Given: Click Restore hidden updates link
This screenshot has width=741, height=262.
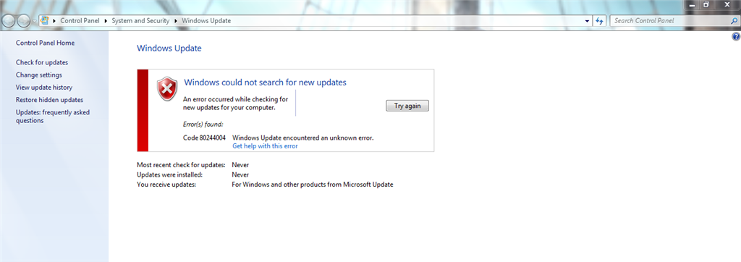Looking at the screenshot, I should pyautogui.click(x=49, y=100).
